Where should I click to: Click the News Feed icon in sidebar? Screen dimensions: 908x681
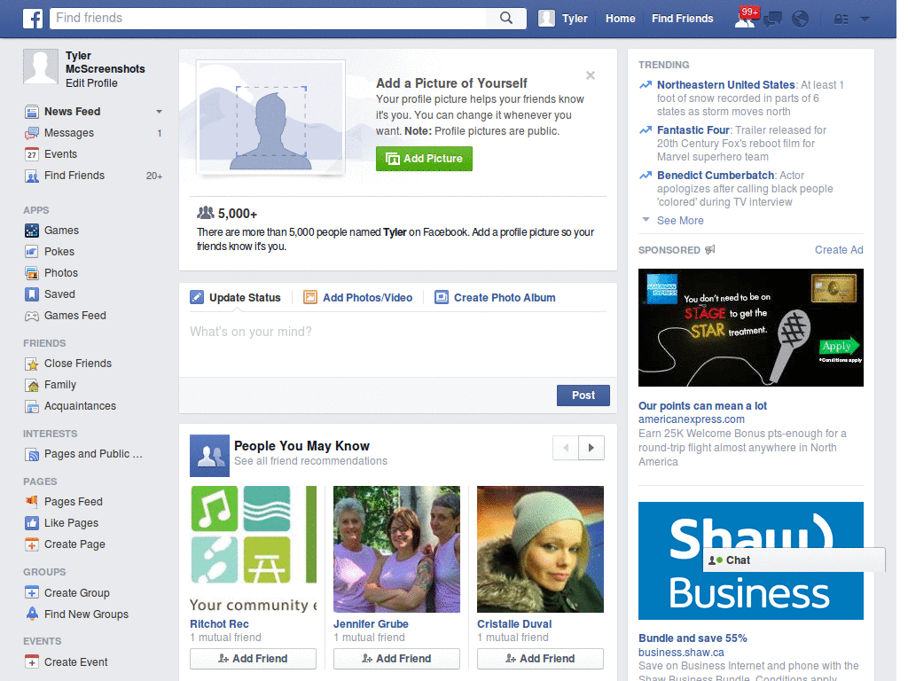31,111
